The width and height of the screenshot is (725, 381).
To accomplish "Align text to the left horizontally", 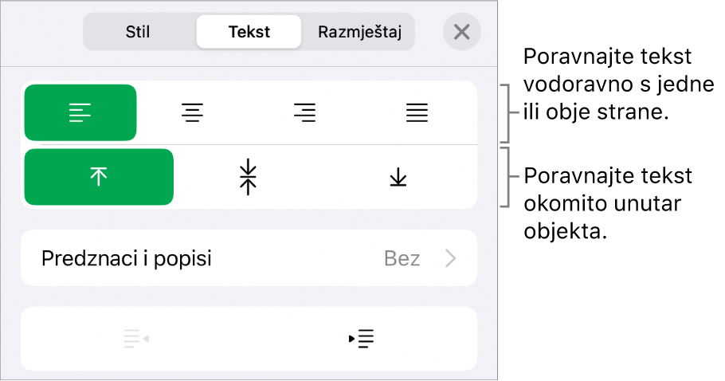I will (x=80, y=113).
